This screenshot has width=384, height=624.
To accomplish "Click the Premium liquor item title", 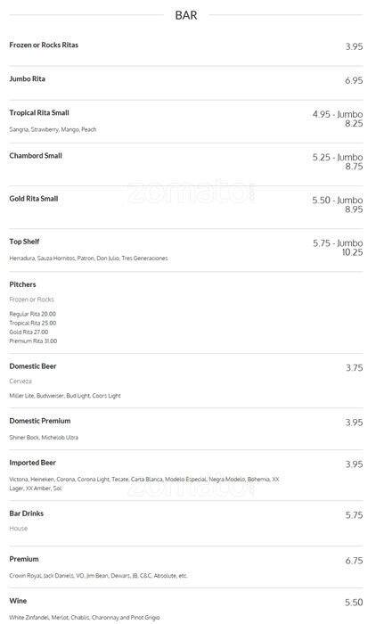I will click(24, 559).
